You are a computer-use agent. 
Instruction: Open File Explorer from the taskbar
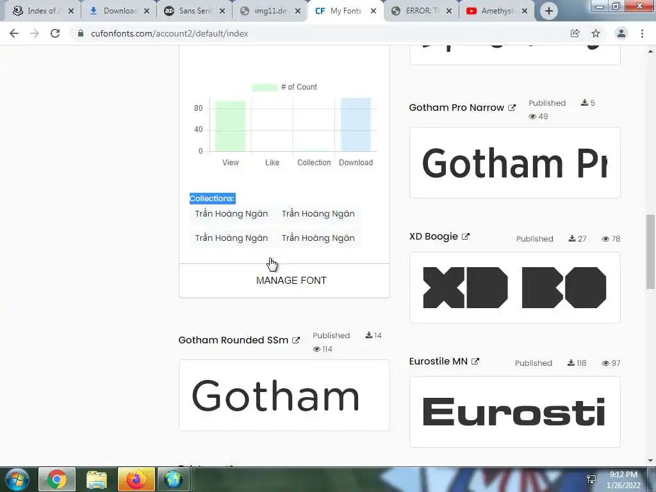pyautogui.click(x=97, y=479)
